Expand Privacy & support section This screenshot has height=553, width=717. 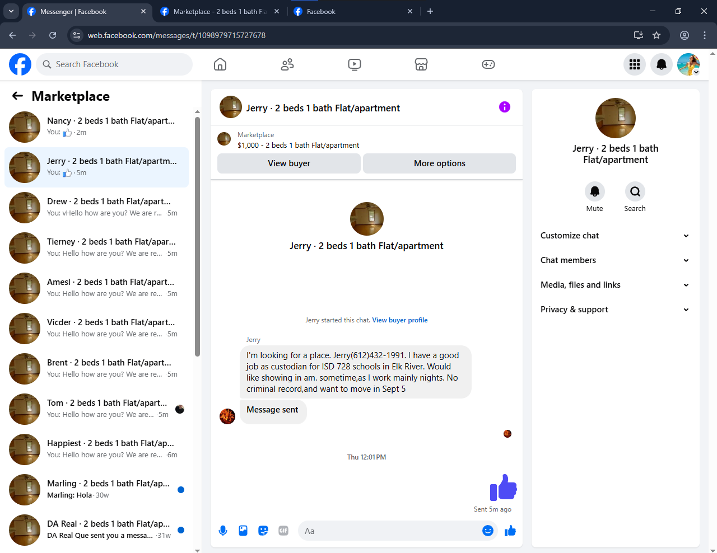click(x=615, y=310)
